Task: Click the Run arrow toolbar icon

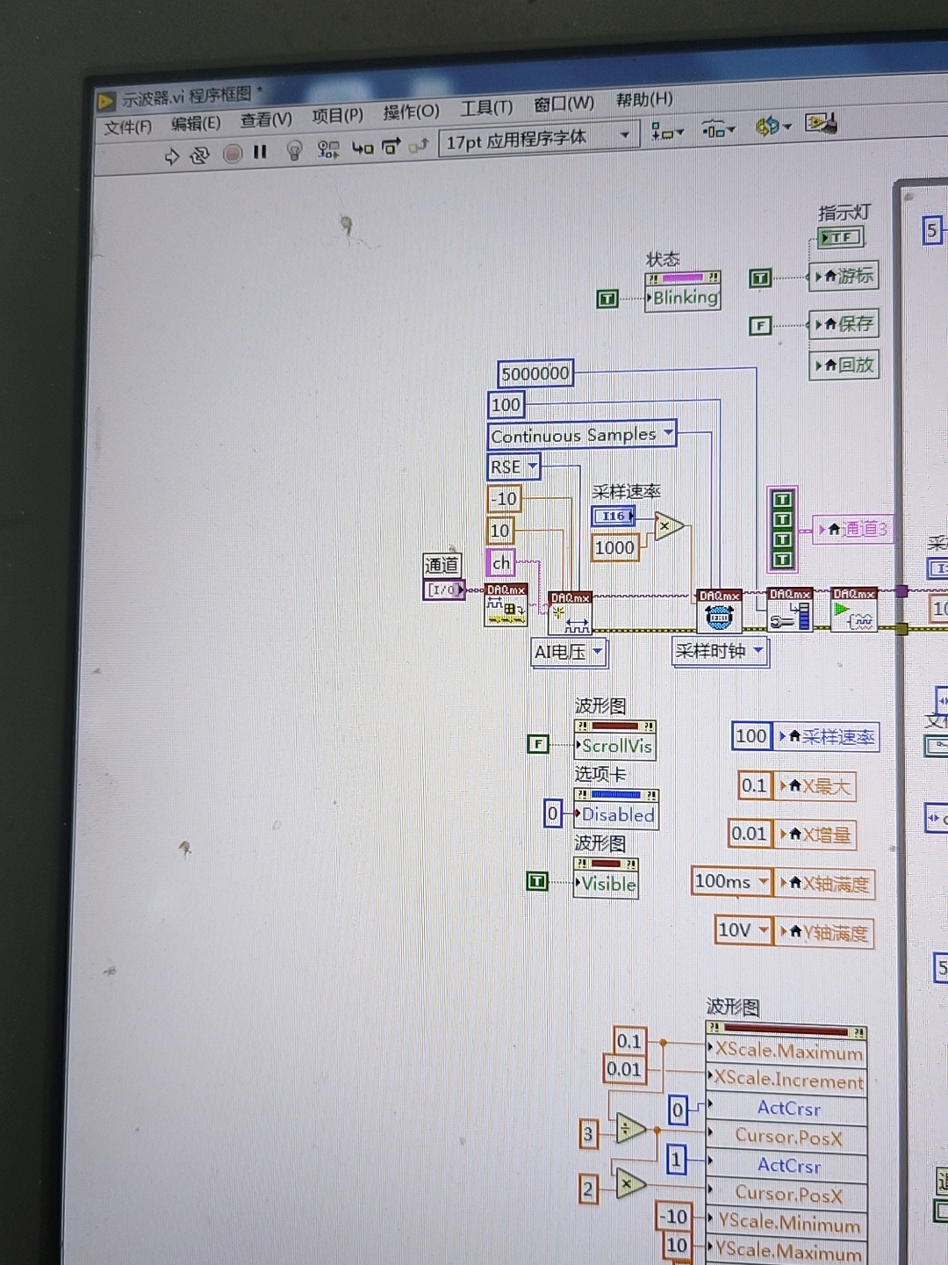Action: click(x=171, y=156)
